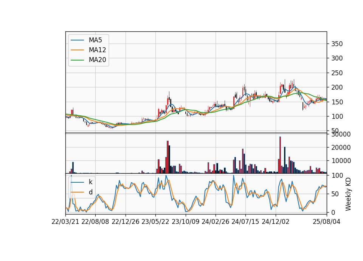Click the MA12 legend label

pos(97,50)
